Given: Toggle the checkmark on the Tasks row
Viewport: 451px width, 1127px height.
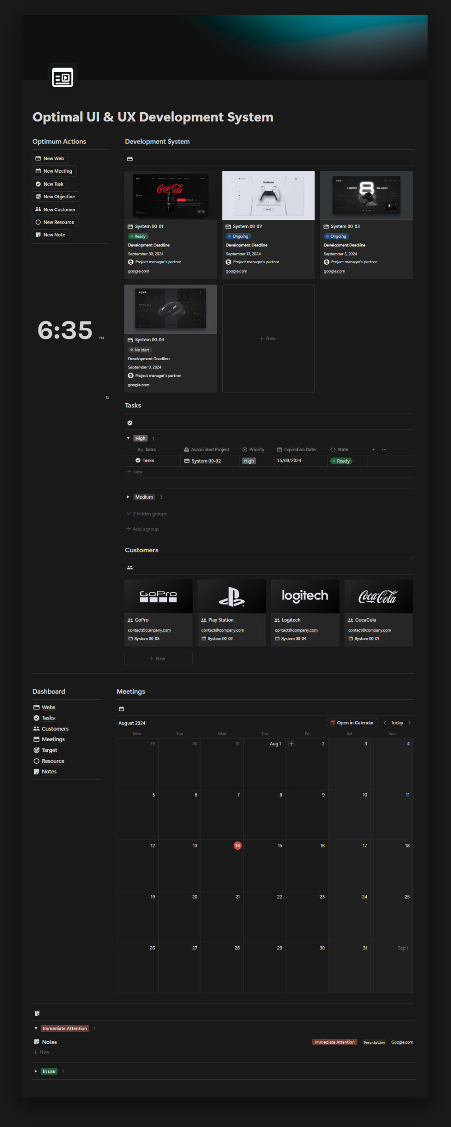Looking at the screenshot, I should 138,460.
